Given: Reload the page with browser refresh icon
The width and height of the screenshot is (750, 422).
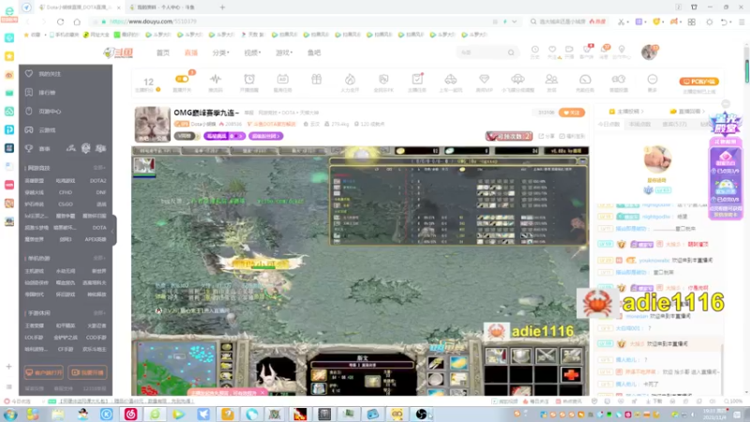Looking at the screenshot, I should tap(60, 22).
